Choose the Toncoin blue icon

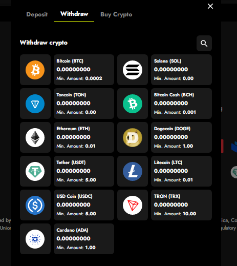coord(35,104)
